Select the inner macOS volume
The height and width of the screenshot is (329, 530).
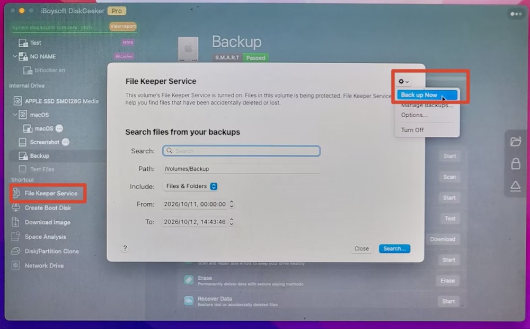(43, 128)
